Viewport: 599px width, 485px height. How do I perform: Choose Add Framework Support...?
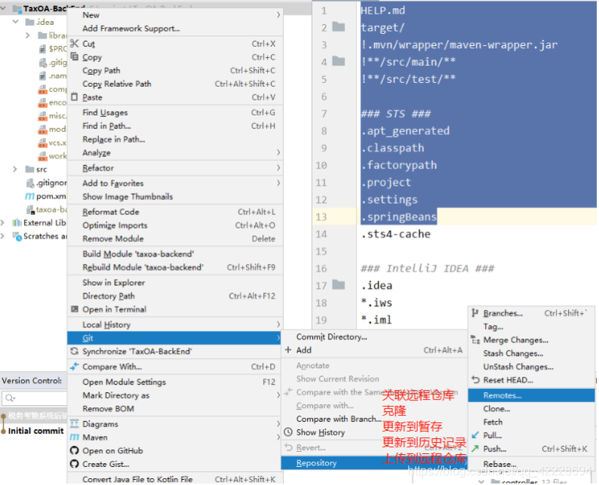(175, 28)
